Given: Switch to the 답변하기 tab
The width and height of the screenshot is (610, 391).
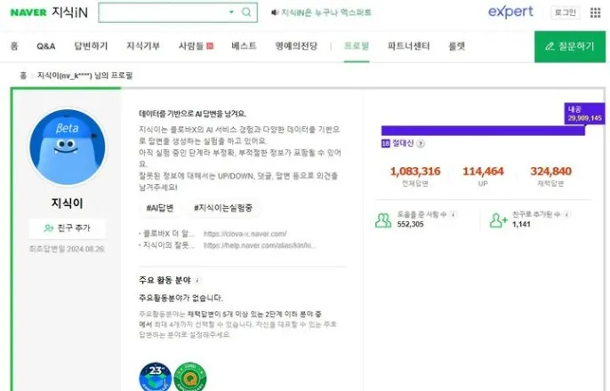Looking at the screenshot, I should [x=91, y=46].
